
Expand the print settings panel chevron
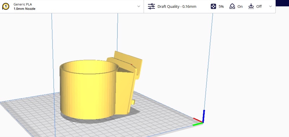pos(271,6)
